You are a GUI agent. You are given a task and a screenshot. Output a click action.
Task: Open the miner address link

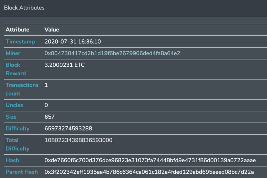[x=112, y=53]
